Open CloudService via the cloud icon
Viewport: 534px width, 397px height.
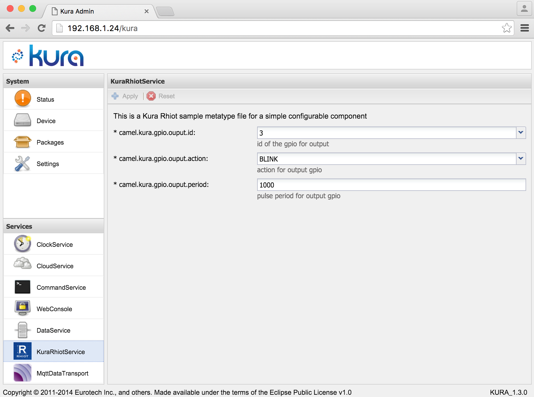pyautogui.click(x=23, y=264)
